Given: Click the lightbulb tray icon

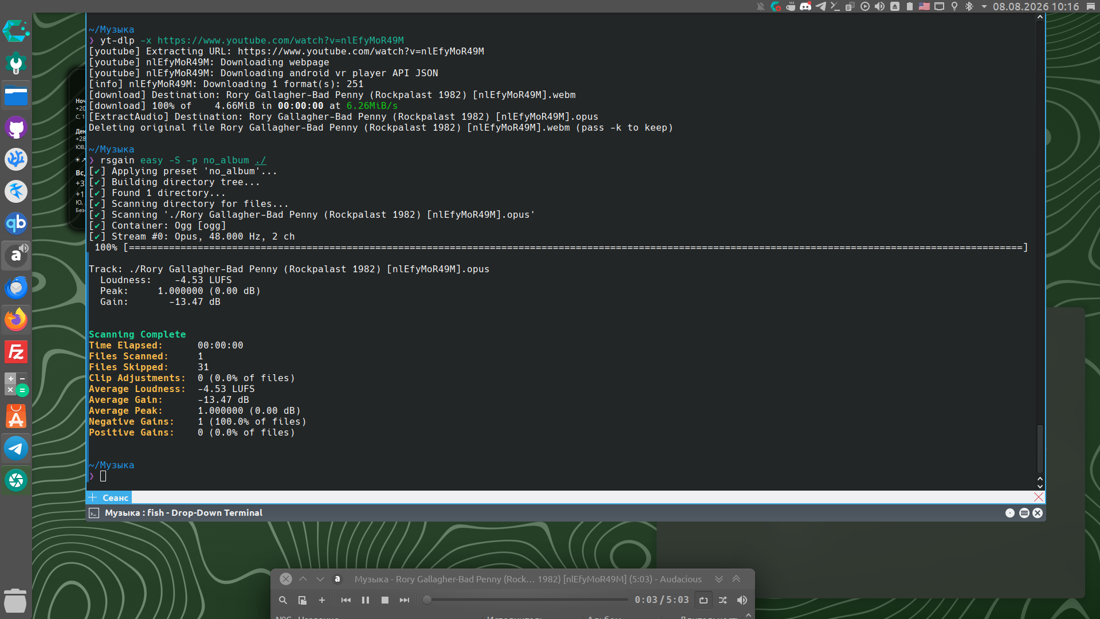Looking at the screenshot, I should (x=954, y=6).
